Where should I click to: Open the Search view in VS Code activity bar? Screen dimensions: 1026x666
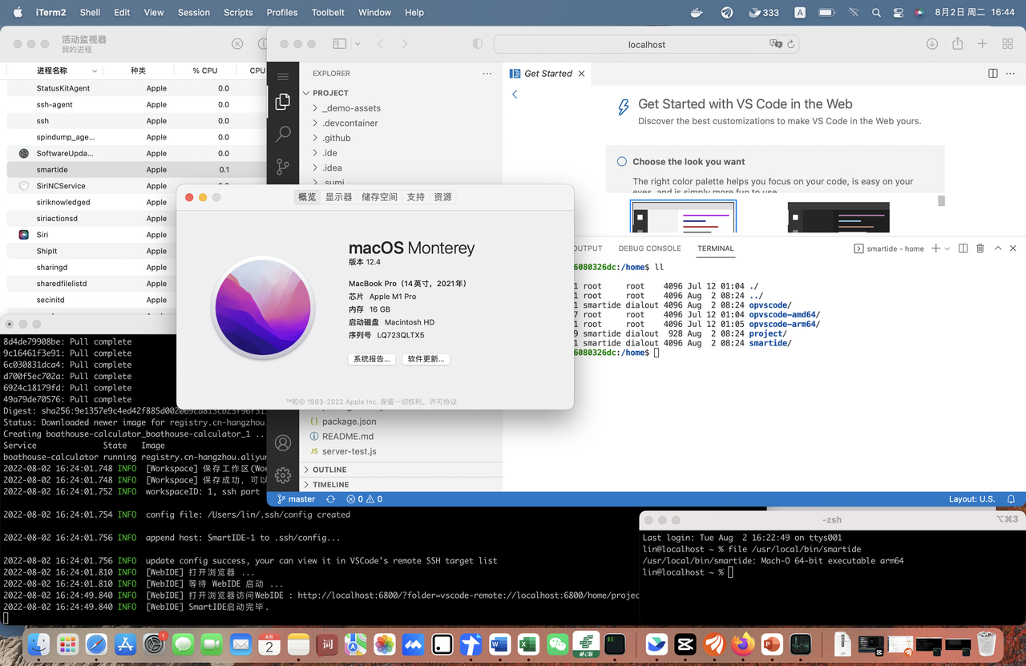(282, 134)
